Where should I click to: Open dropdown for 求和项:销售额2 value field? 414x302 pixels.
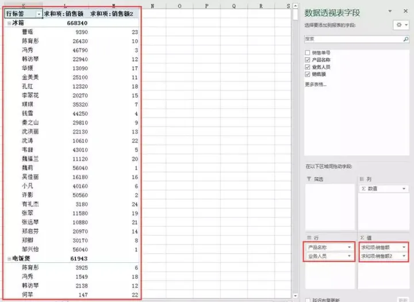[x=404, y=256]
